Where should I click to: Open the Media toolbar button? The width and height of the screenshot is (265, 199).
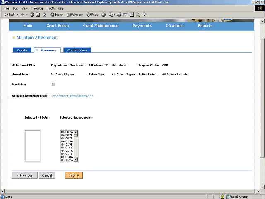click(x=92, y=15)
